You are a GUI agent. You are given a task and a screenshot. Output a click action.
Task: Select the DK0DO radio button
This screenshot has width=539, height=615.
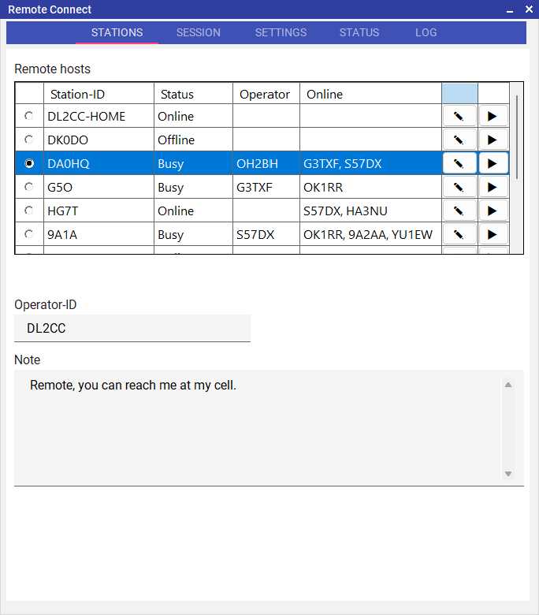[29, 140]
